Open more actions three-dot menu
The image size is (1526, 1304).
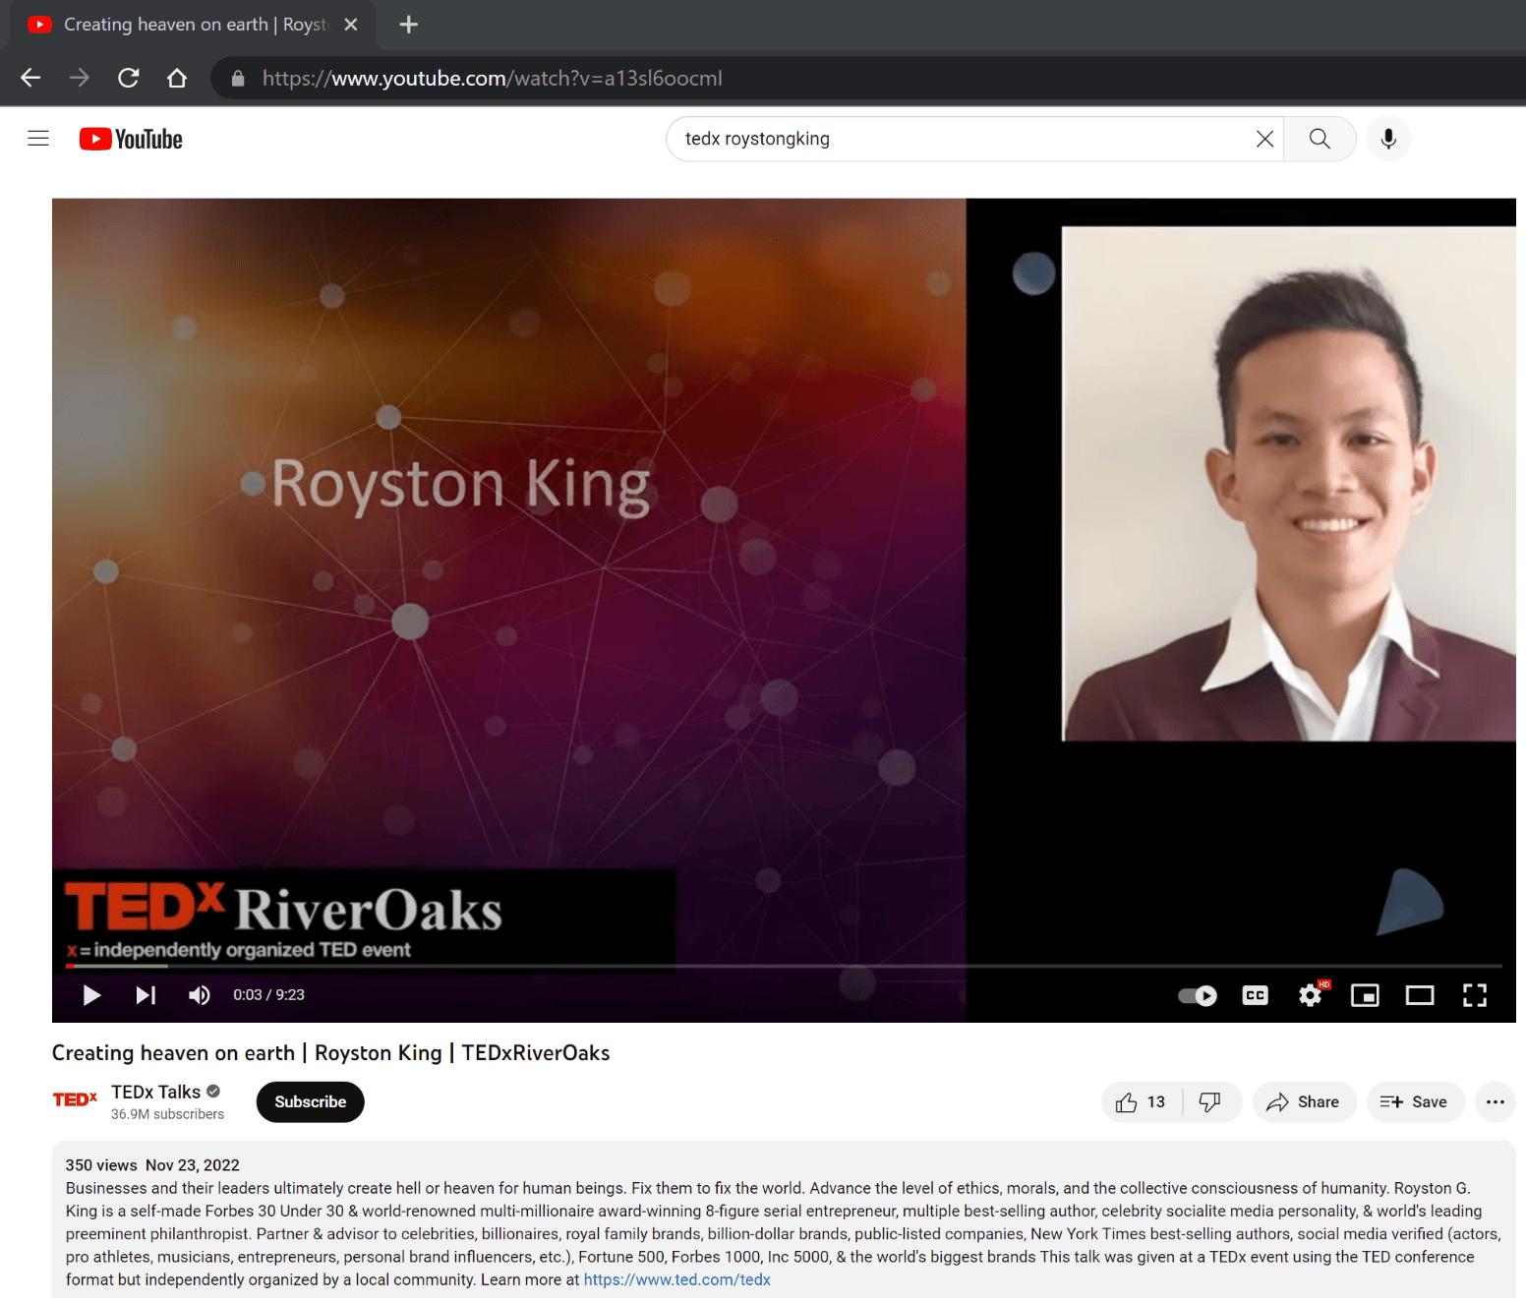tap(1495, 1102)
